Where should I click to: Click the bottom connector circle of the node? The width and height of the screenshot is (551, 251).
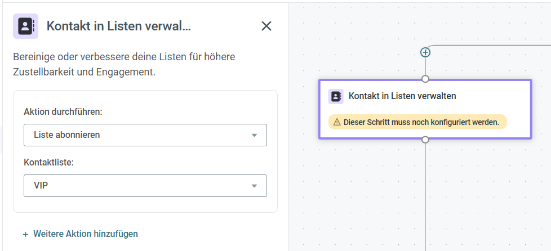(x=425, y=140)
